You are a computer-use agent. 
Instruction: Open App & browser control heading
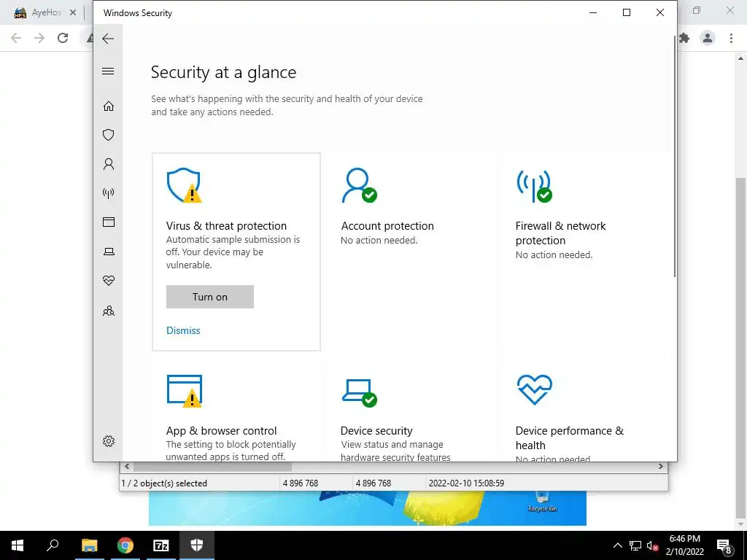[x=222, y=430]
